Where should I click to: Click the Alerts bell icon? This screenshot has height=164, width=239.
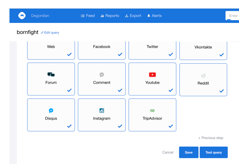[149, 16]
